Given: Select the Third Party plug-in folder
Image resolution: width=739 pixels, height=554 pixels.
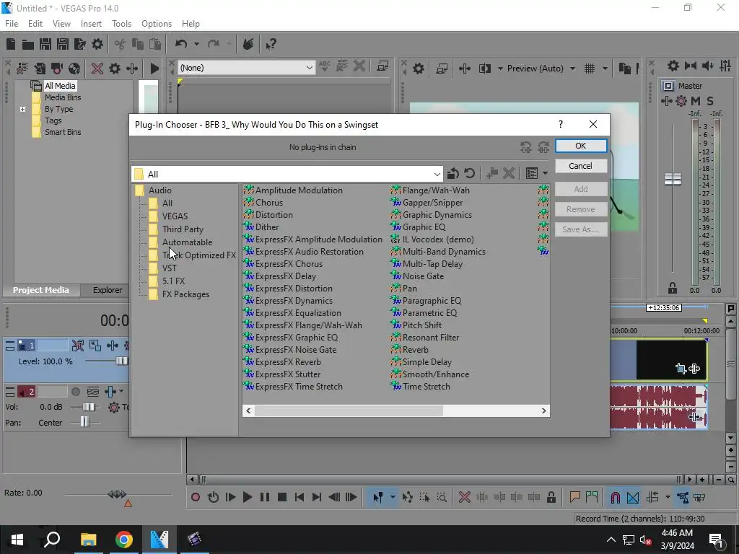Looking at the screenshot, I should coord(183,229).
